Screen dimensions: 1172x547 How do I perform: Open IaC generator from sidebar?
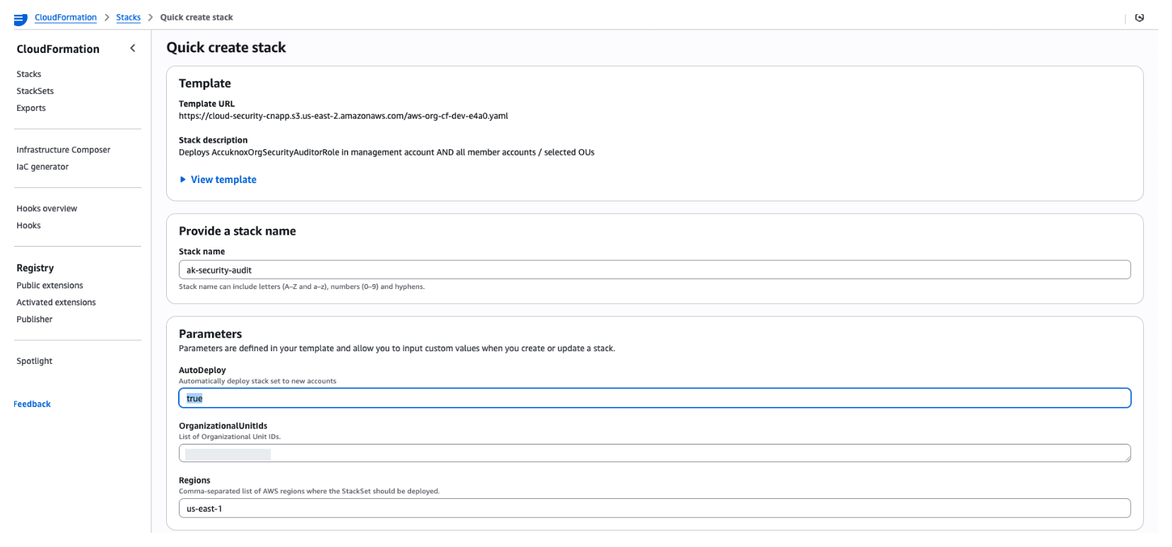tap(42, 167)
